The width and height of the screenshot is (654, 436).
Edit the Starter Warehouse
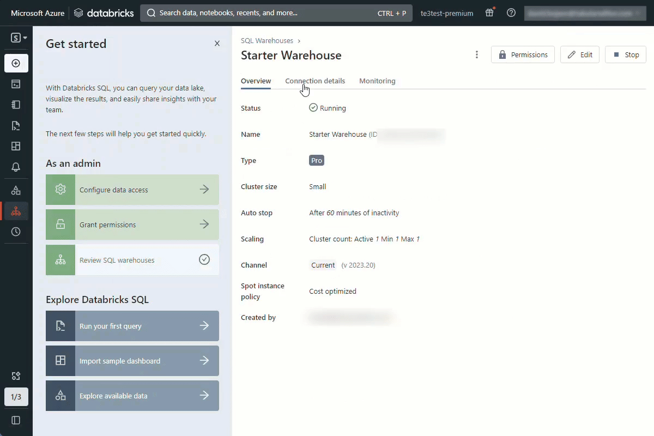pyautogui.click(x=580, y=55)
